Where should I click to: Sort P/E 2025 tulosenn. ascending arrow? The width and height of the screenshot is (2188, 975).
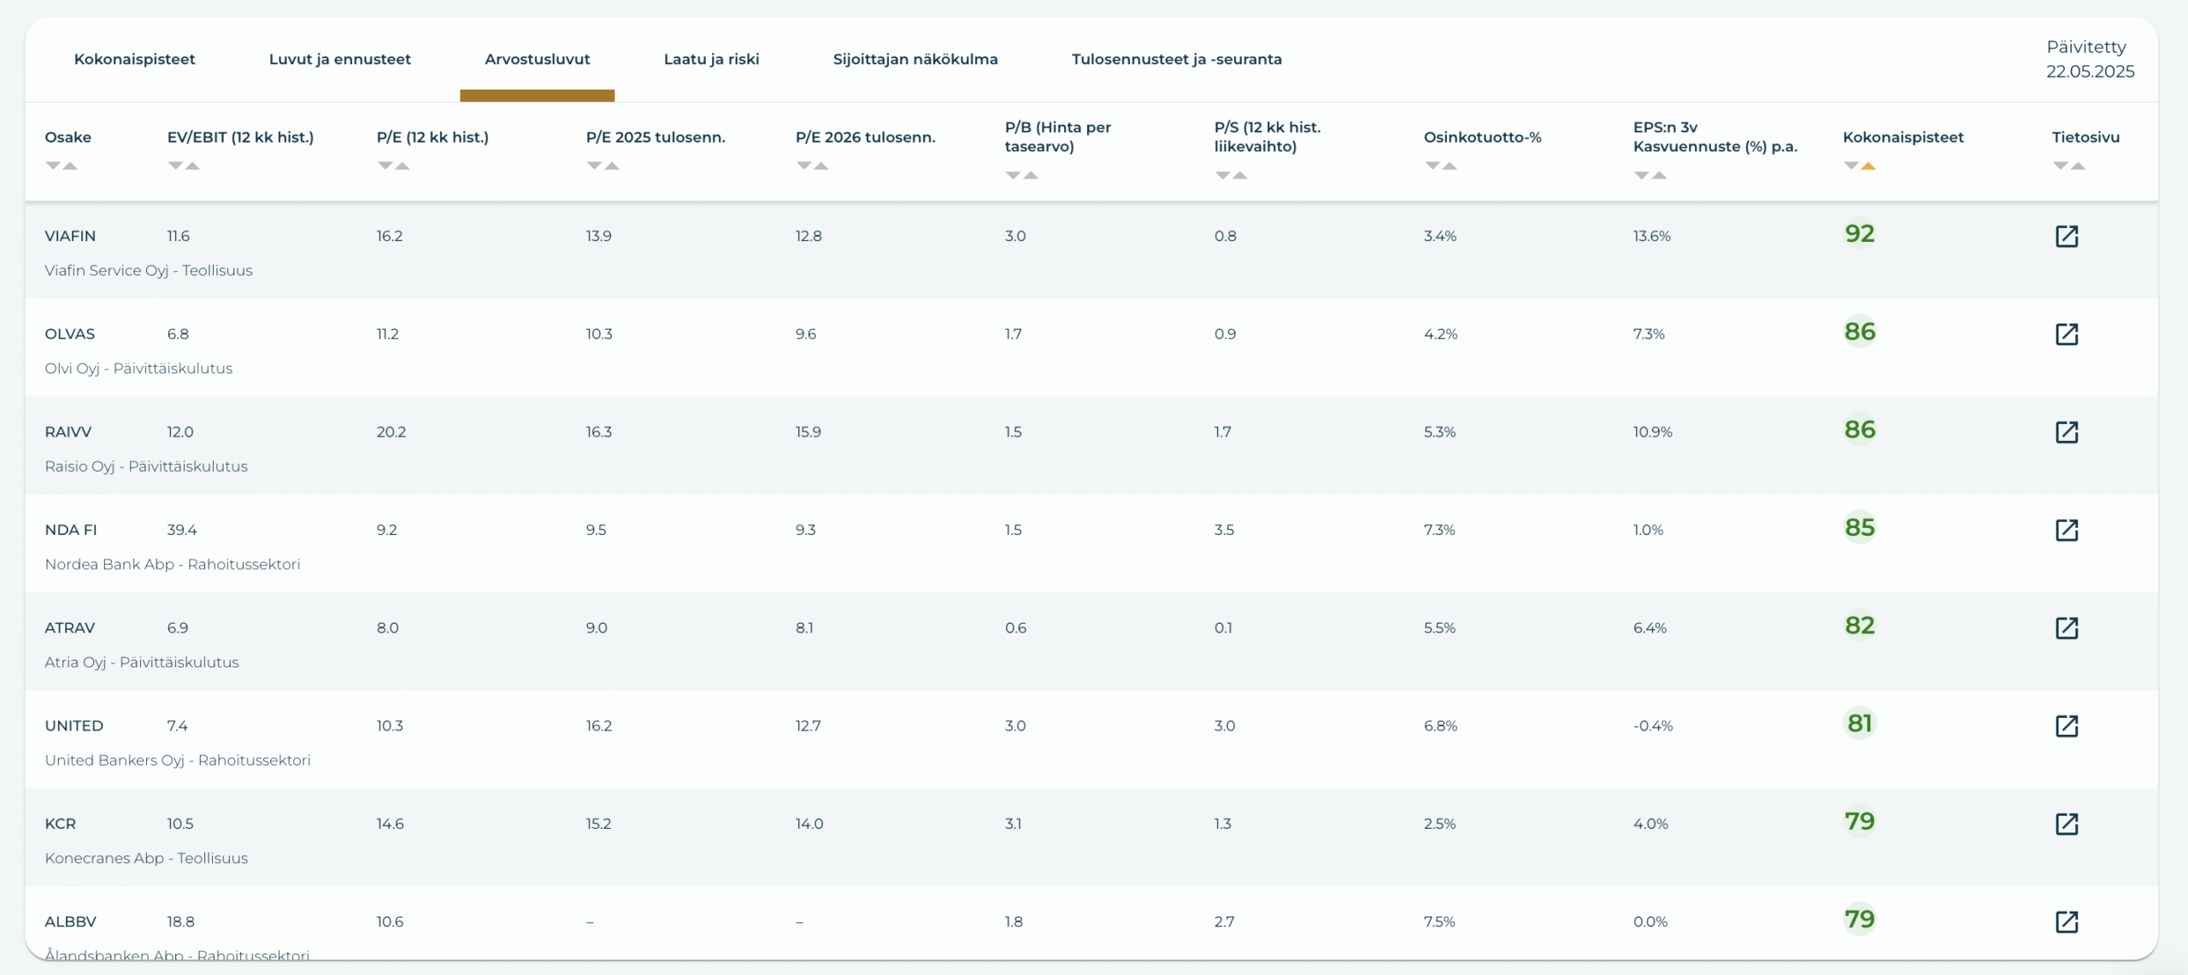point(611,166)
